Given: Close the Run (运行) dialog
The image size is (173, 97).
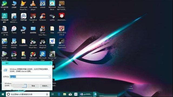Looking at the screenshot, I should (51, 63).
